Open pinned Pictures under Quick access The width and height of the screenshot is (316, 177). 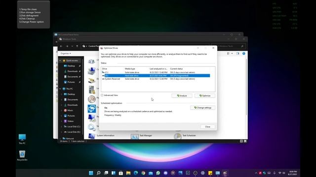tap(71, 82)
